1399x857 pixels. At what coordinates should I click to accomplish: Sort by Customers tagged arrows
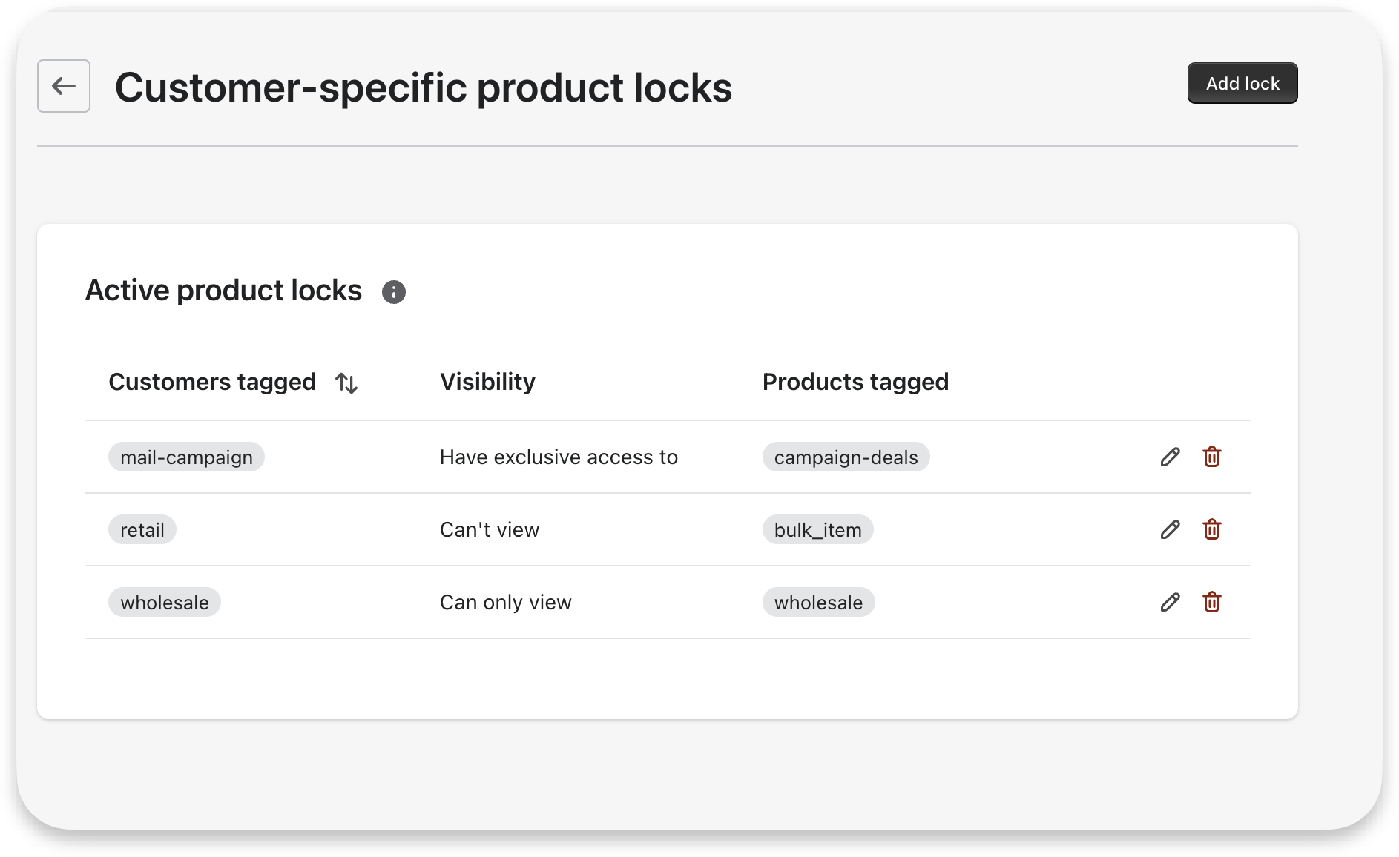[x=346, y=383]
